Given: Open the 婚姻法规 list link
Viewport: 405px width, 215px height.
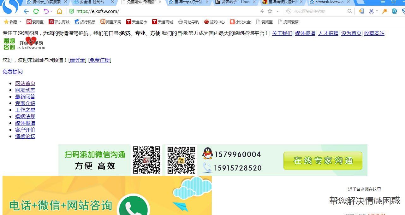Looking at the screenshot, I should [25, 116].
